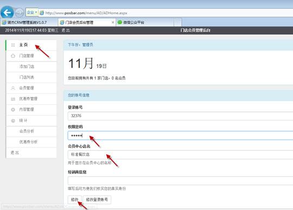Click the IE icon on the CRM tab

coord(4,23)
